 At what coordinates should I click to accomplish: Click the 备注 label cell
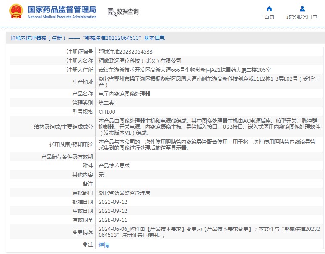tap(88, 184)
